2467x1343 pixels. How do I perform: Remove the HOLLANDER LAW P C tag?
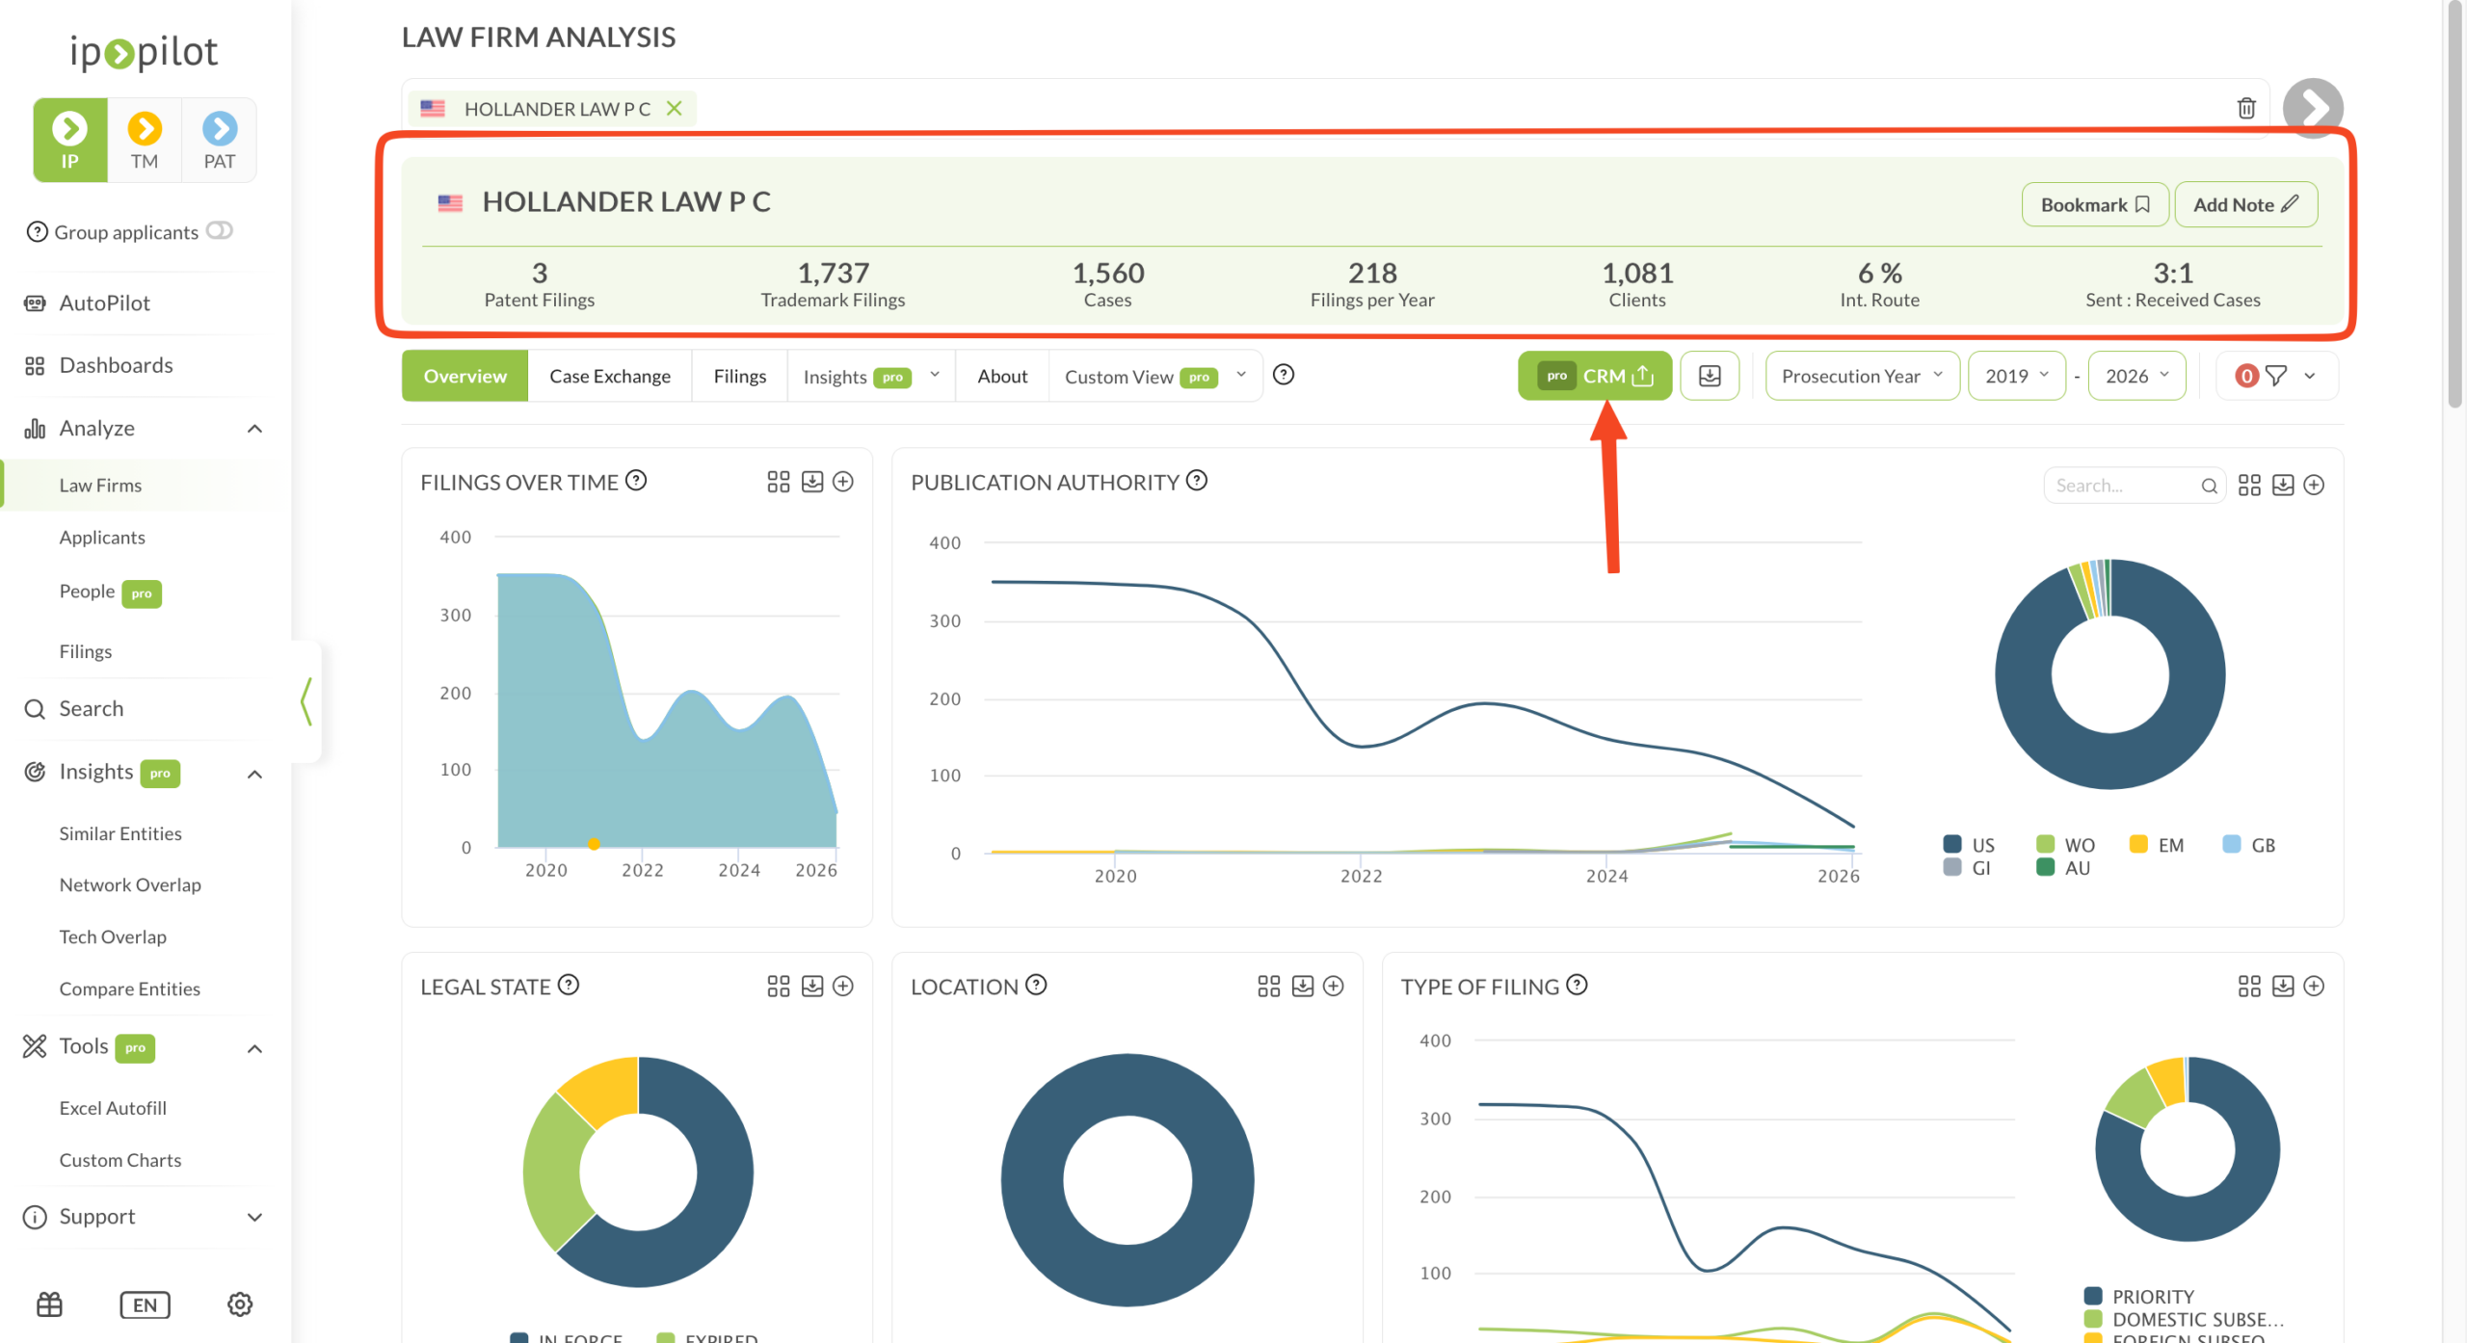pyautogui.click(x=675, y=108)
